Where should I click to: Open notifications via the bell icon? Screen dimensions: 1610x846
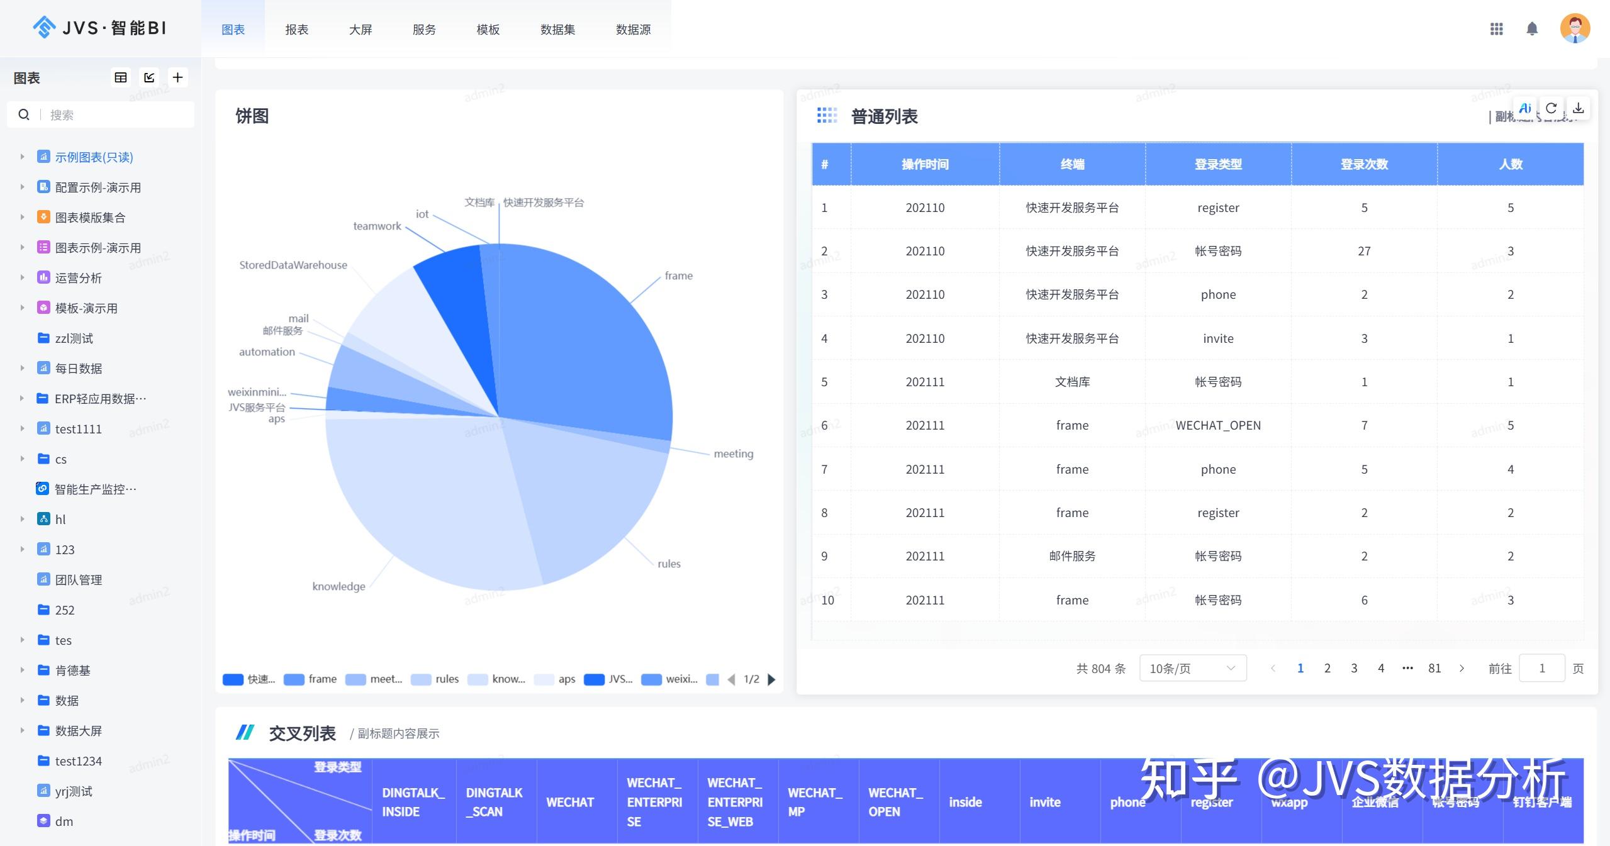click(x=1532, y=29)
